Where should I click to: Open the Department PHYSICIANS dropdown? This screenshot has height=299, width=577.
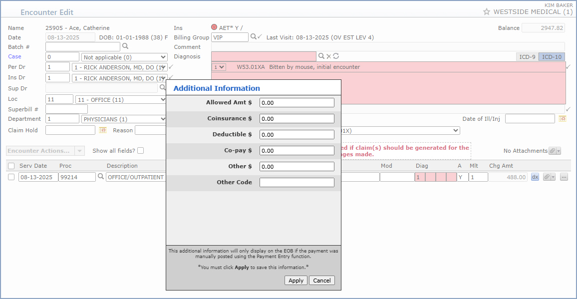[124, 119]
